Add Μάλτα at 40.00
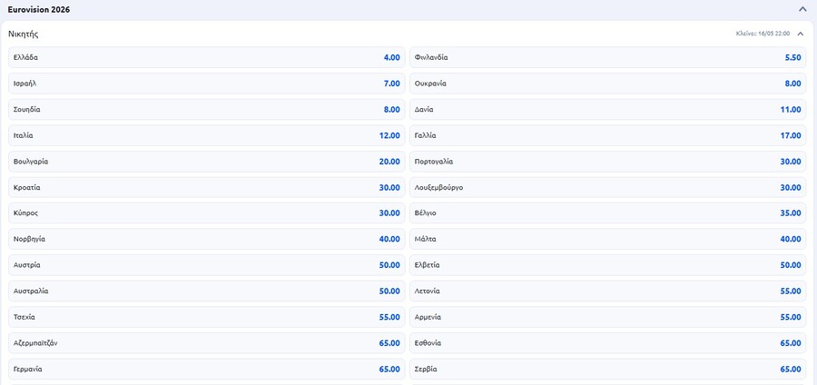The height and width of the screenshot is (385, 817). pyautogui.click(x=607, y=239)
